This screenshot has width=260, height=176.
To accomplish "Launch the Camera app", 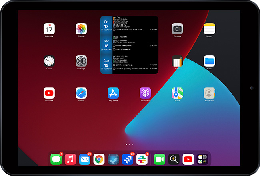I will click(177, 29).
